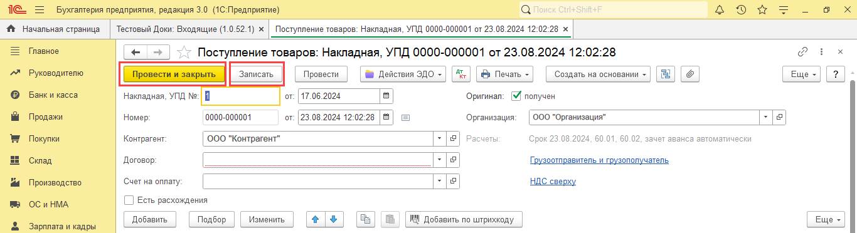Add document to favorites with star next to title

point(184,53)
